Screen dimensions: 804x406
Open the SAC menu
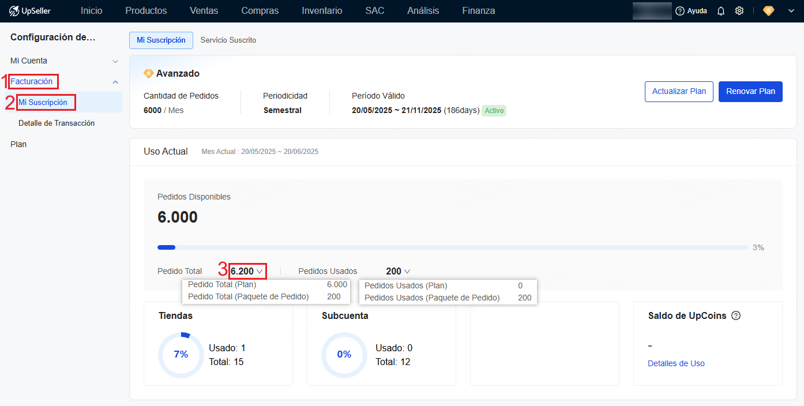[x=375, y=11]
